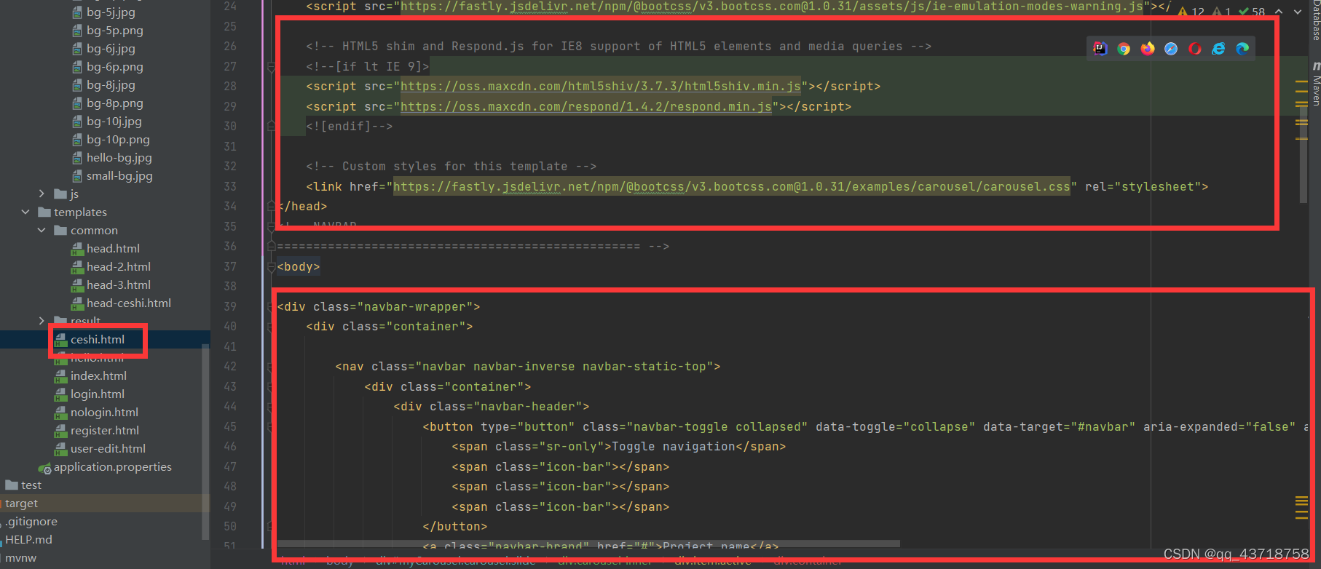Open bg-5j.jpg image file
1321x569 pixels.
coord(111,12)
